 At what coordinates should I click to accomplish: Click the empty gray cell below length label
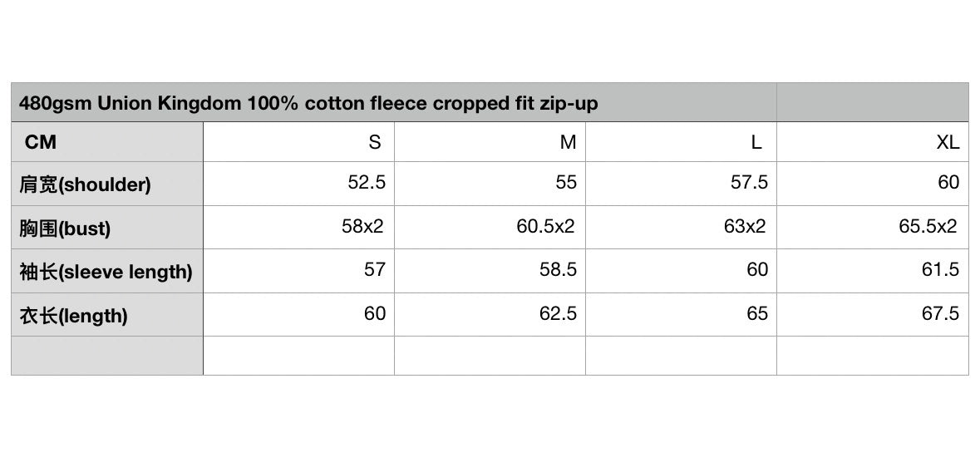(x=107, y=356)
